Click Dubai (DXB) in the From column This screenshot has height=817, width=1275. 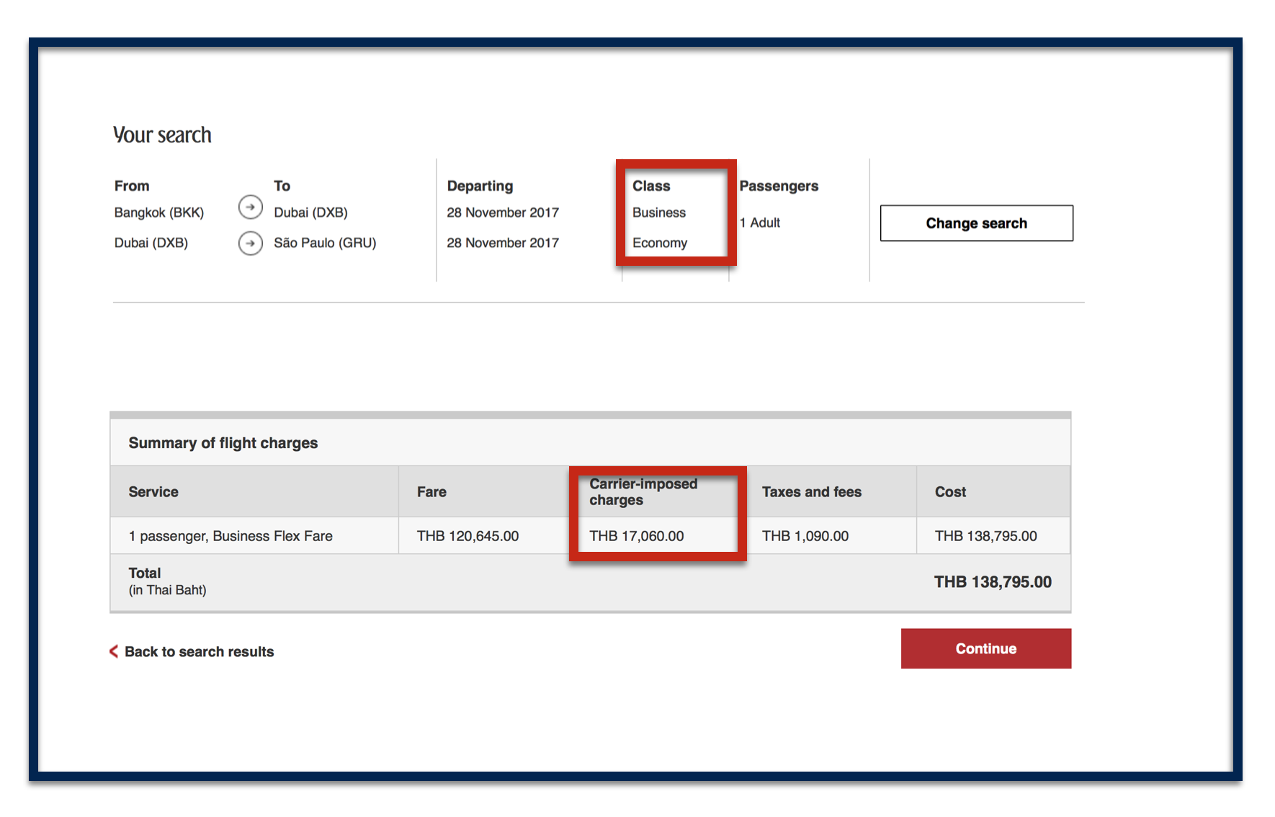pos(151,243)
